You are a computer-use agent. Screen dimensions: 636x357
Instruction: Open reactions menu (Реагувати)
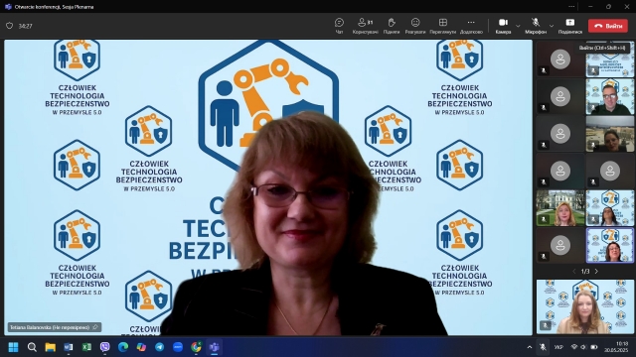coord(415,26)
